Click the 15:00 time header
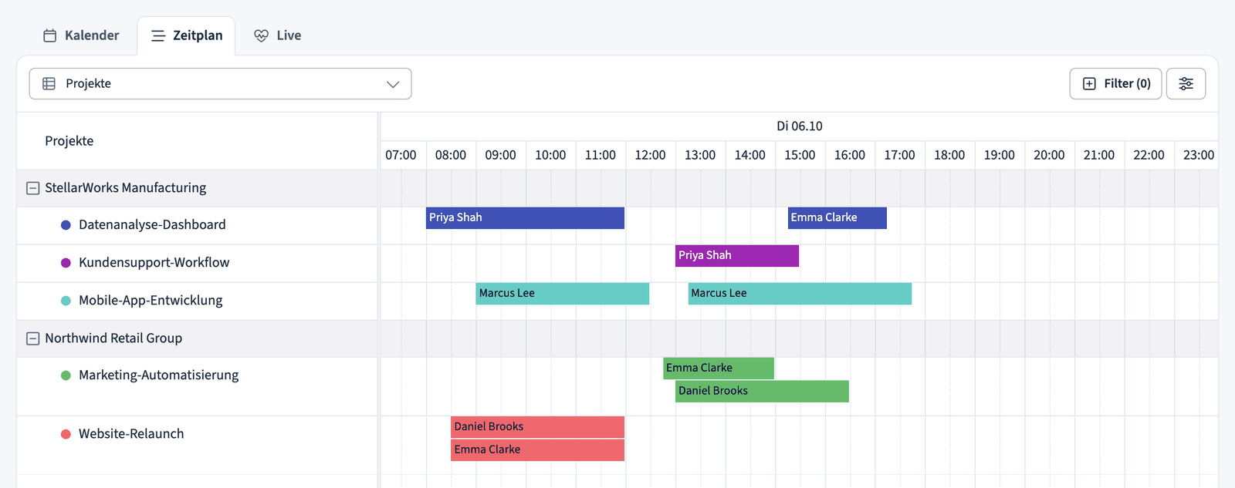1235x488 pixels. (800, 156)
